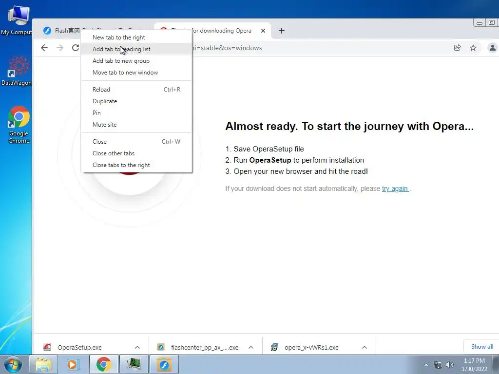Click the try again download link
The height and width of the screenshot is (374, 499).
[x=395, y=188]
